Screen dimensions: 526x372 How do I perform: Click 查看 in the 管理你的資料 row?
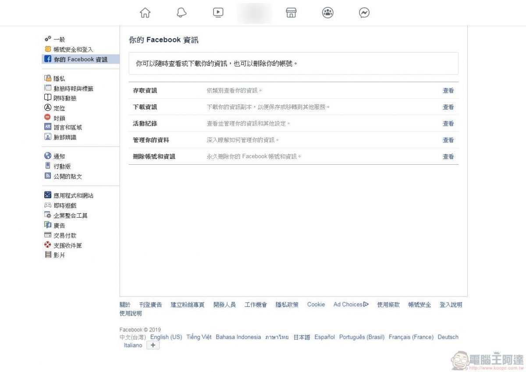[448, 140]
